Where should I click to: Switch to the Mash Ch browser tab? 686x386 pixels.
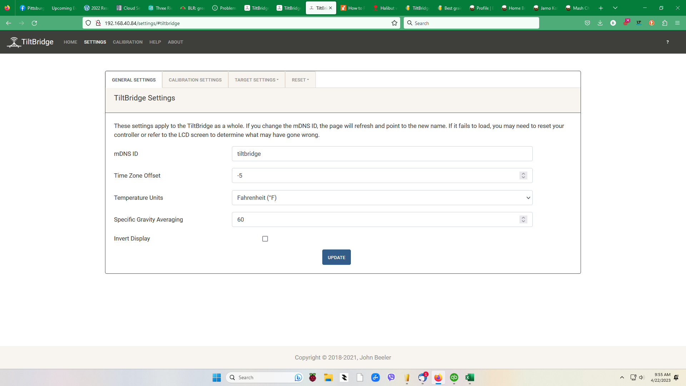[x=578, y=8]
